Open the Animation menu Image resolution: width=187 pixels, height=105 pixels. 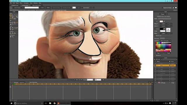[26, 3]
